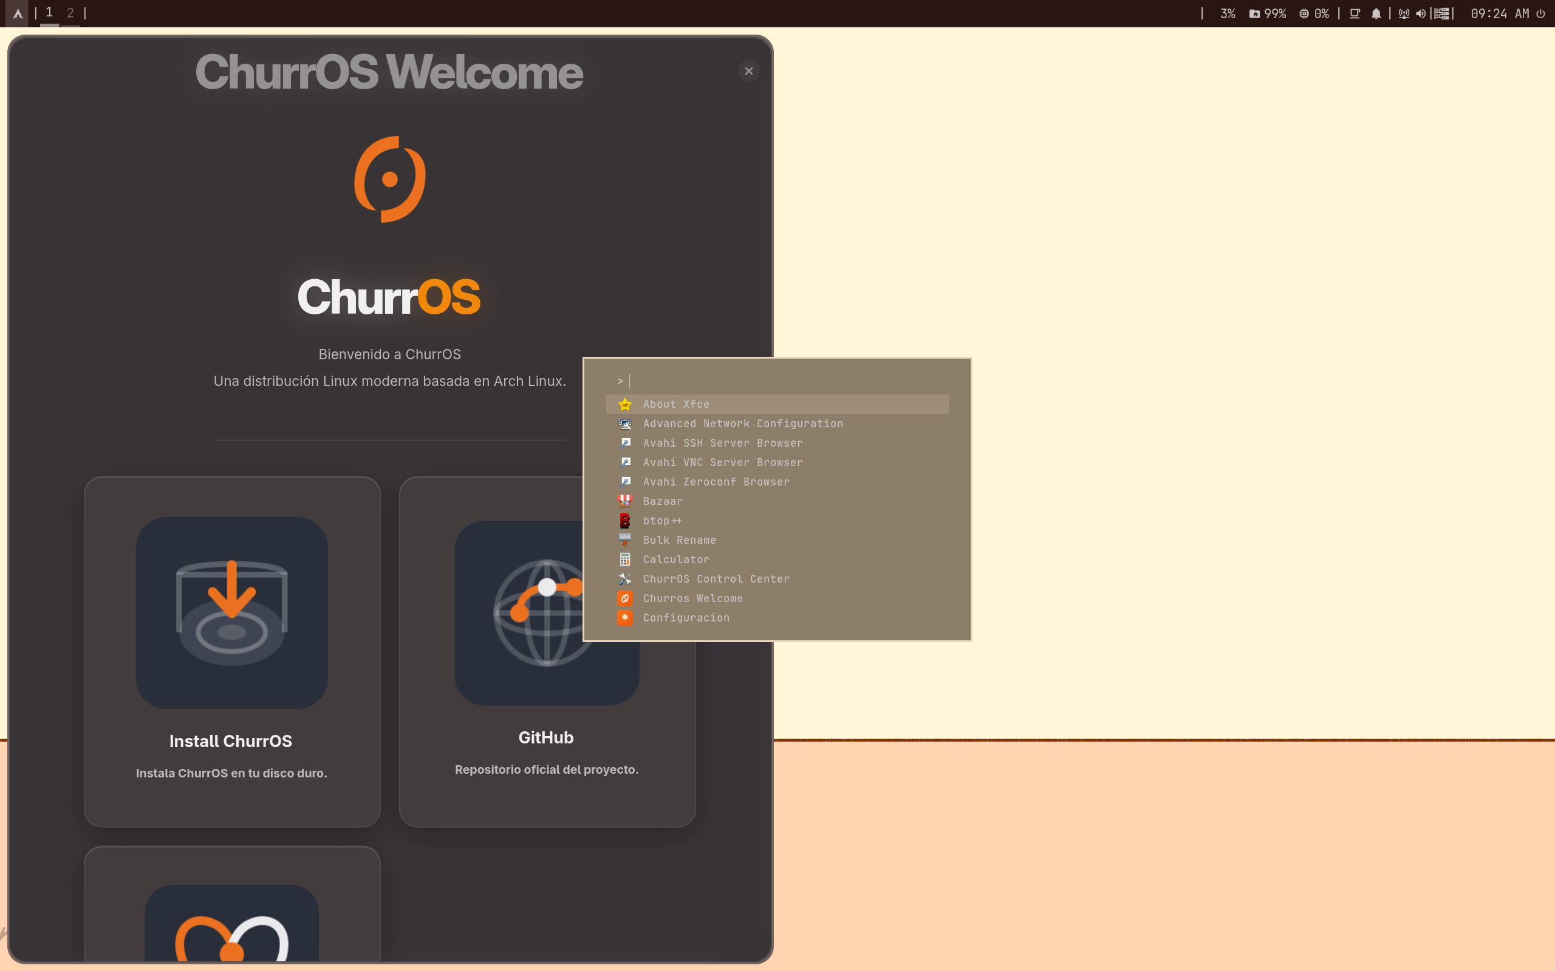This screenshot has width=1555, height=971.
Task: Switch to workspace 2
Action: coord(70,13)
